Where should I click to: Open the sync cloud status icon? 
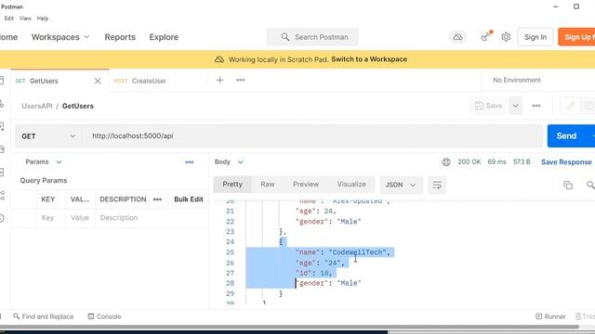tap(457, 37)
